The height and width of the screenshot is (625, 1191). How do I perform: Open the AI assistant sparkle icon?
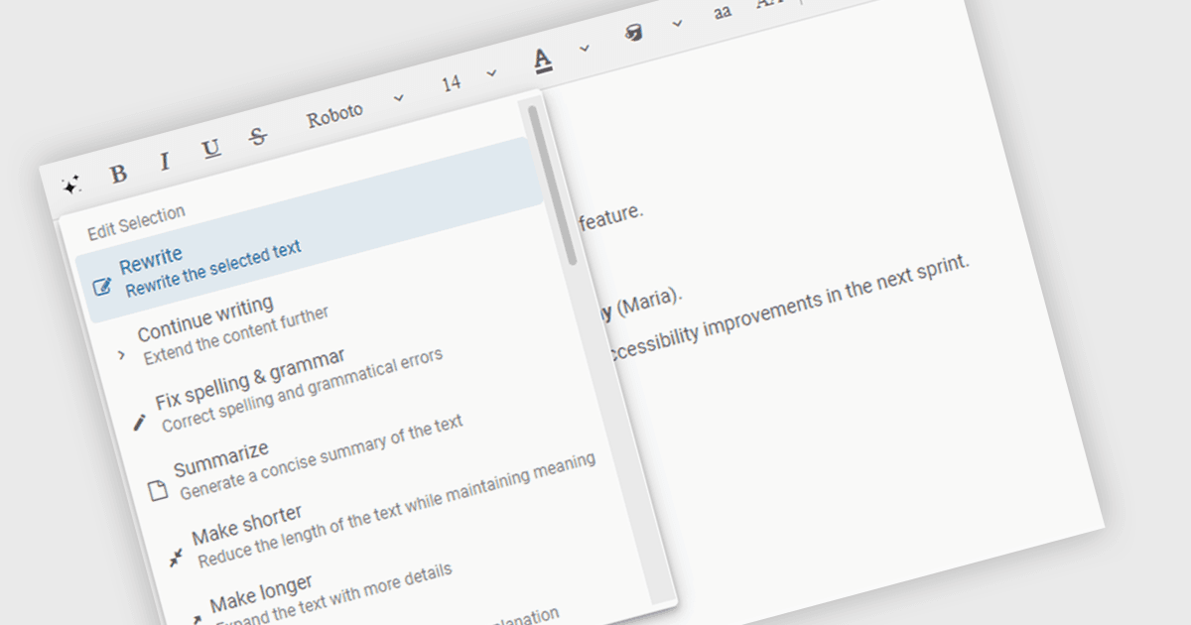click(x=70, y=185)
